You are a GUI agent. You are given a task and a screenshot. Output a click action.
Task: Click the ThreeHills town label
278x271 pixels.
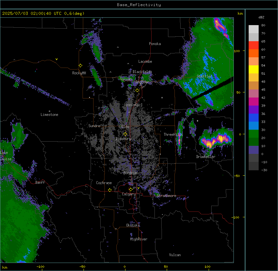point(173,135)
